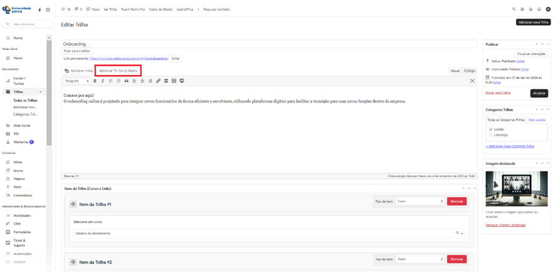This screenshot has width=555, height=272.
Task: Open the notifications bell in the top bar
Action: (x=539, y=9)
